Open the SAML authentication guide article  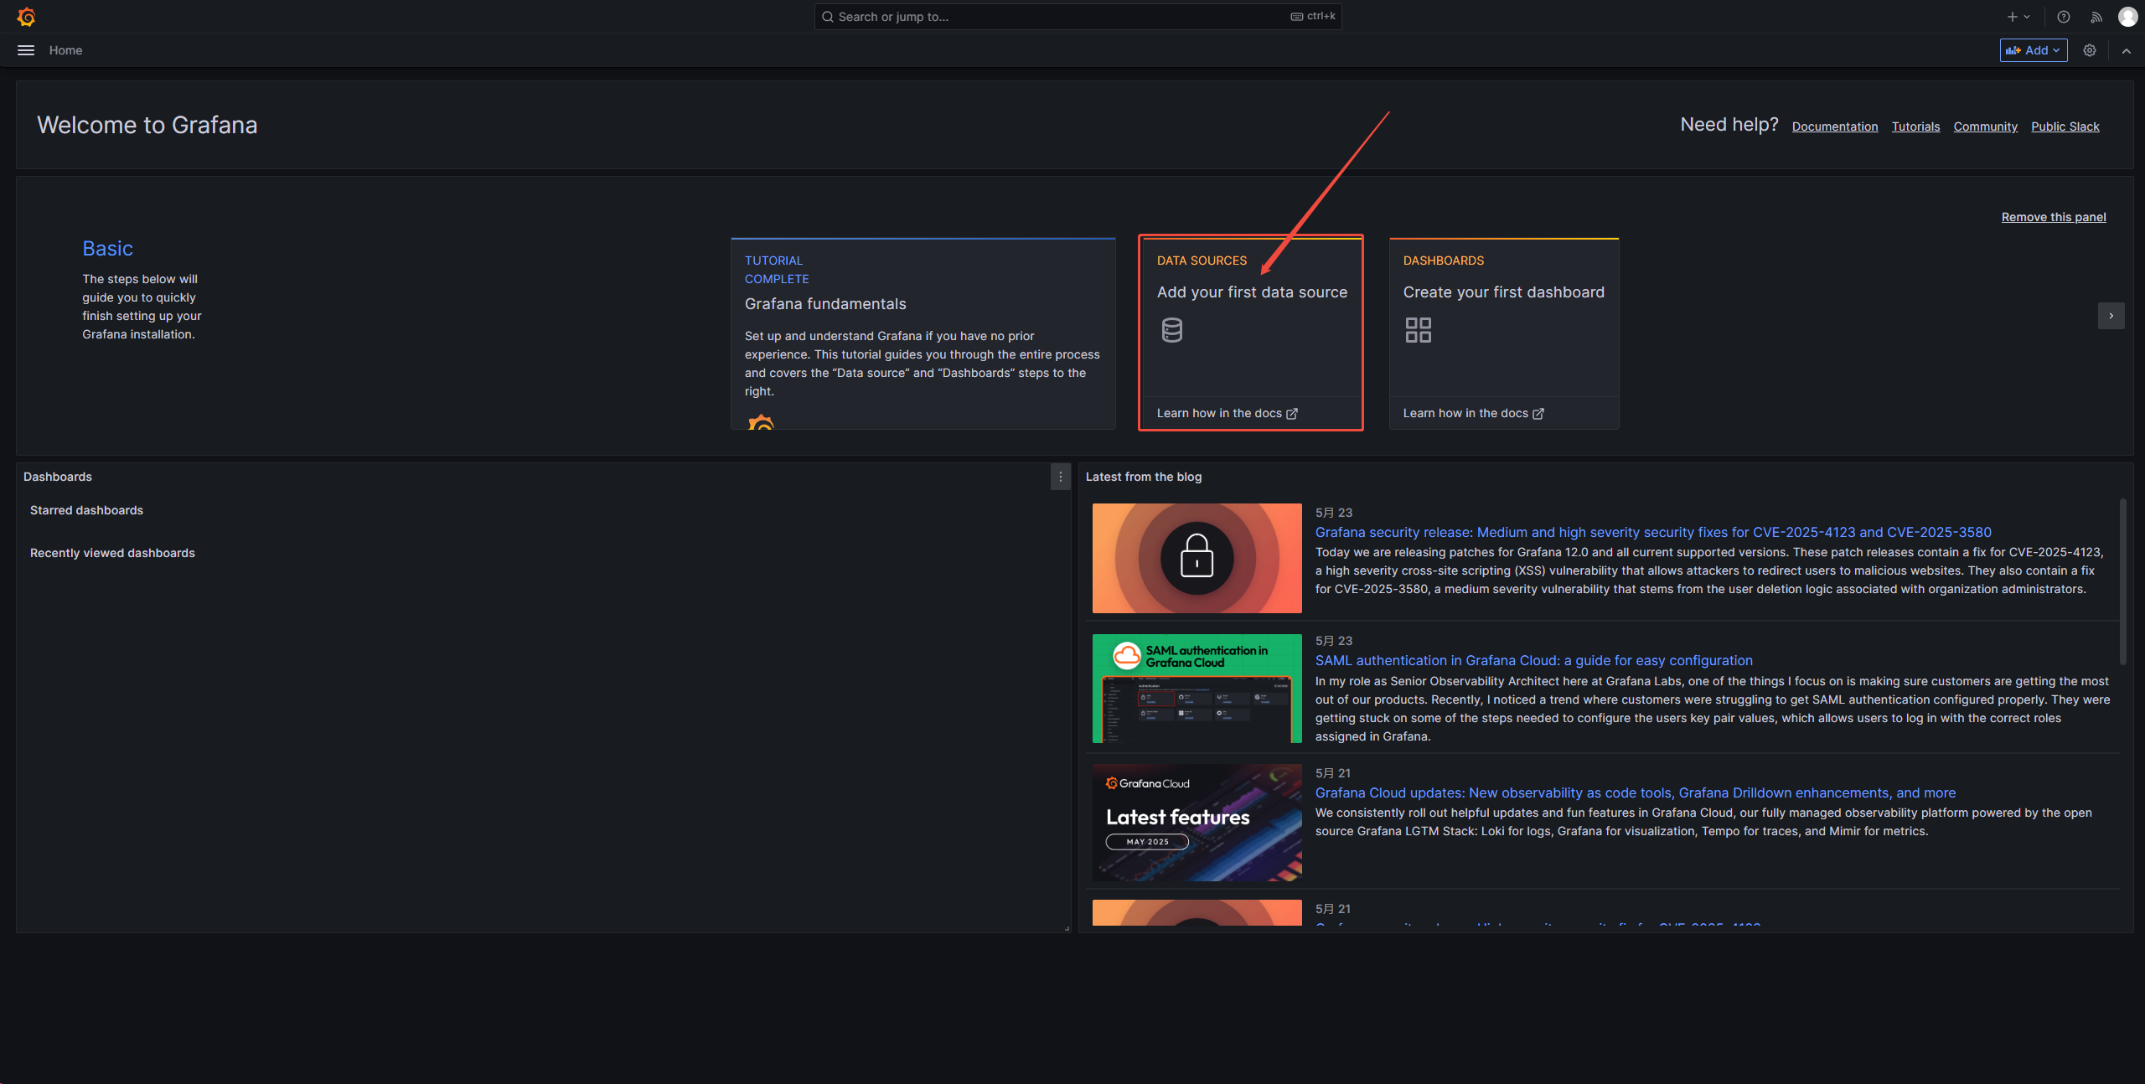coord(1533,660)
